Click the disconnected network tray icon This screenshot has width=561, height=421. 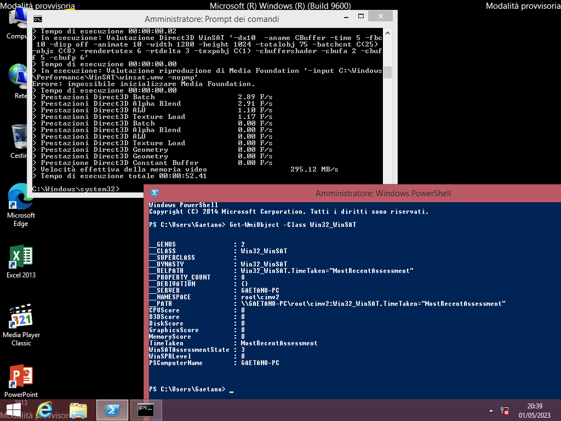click(505, 410)
